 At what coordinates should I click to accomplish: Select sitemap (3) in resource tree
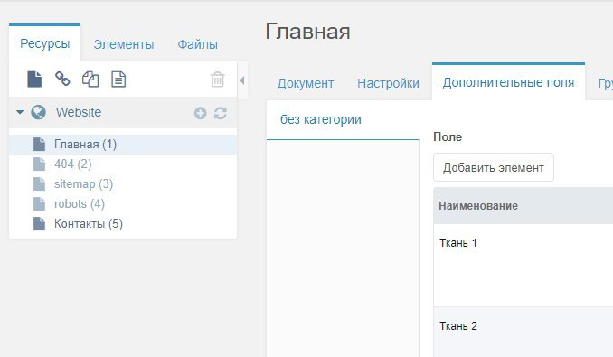pos(123,184)
